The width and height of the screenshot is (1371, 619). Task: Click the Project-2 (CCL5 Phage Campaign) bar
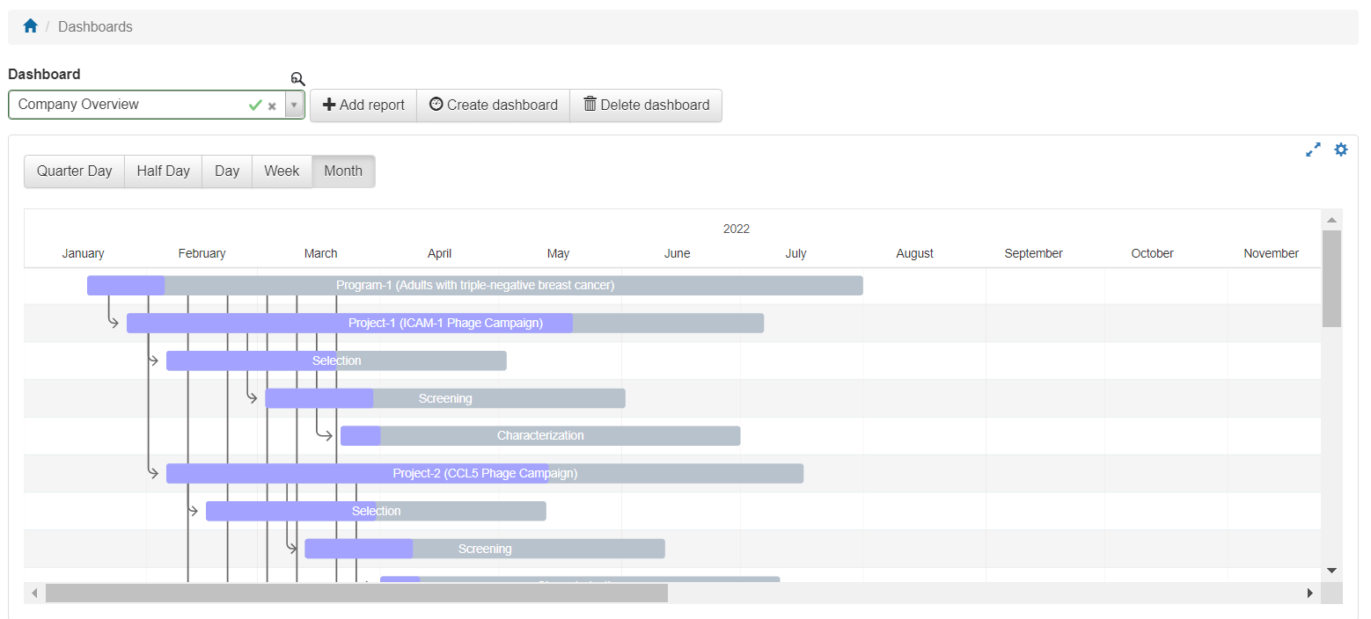click(485, 473)
